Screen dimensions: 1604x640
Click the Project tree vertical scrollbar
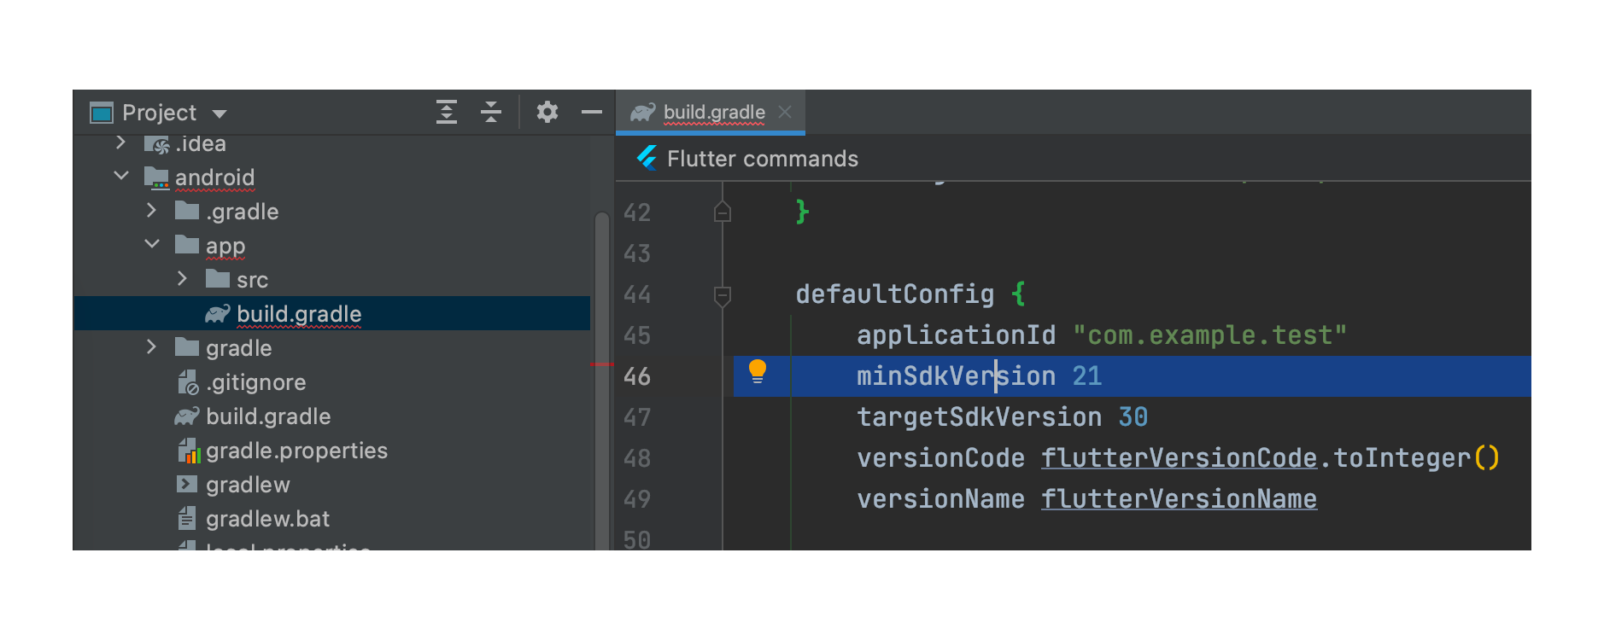pyautogui.click(x=602, y=380)
